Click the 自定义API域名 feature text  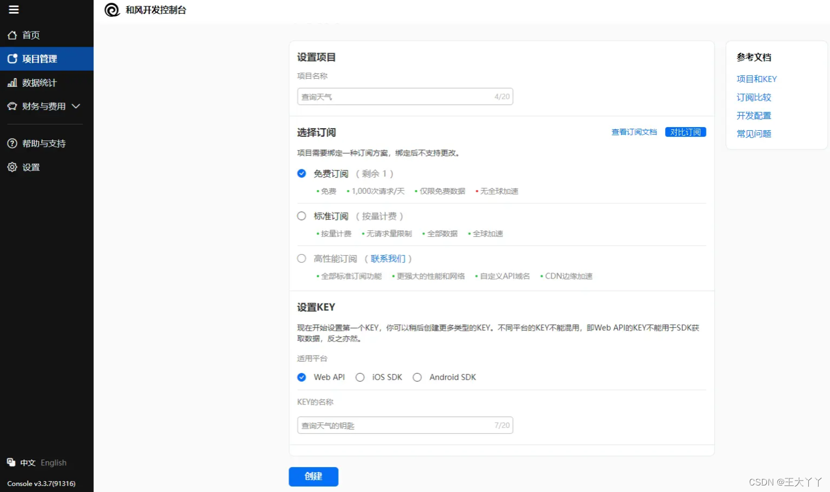[504, 276]
